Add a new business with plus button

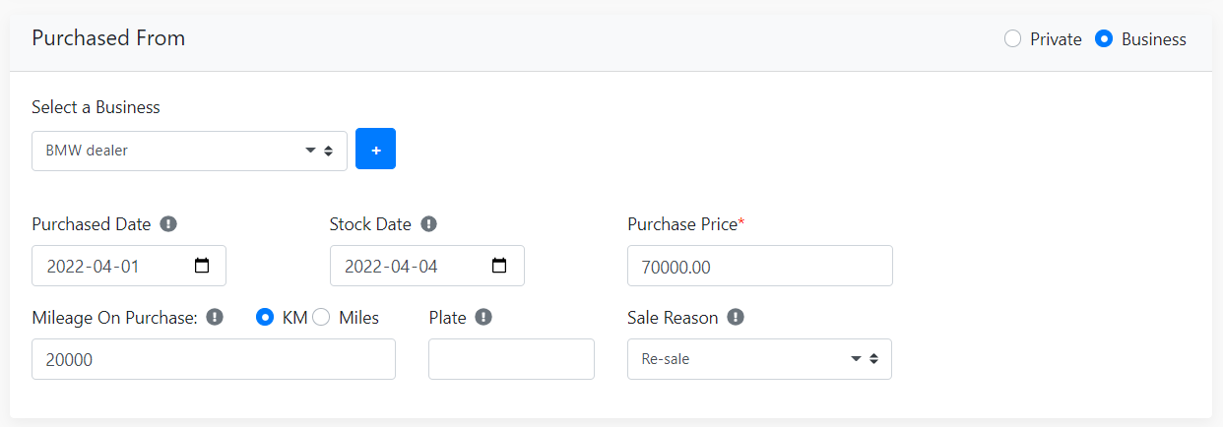(375, 149)
